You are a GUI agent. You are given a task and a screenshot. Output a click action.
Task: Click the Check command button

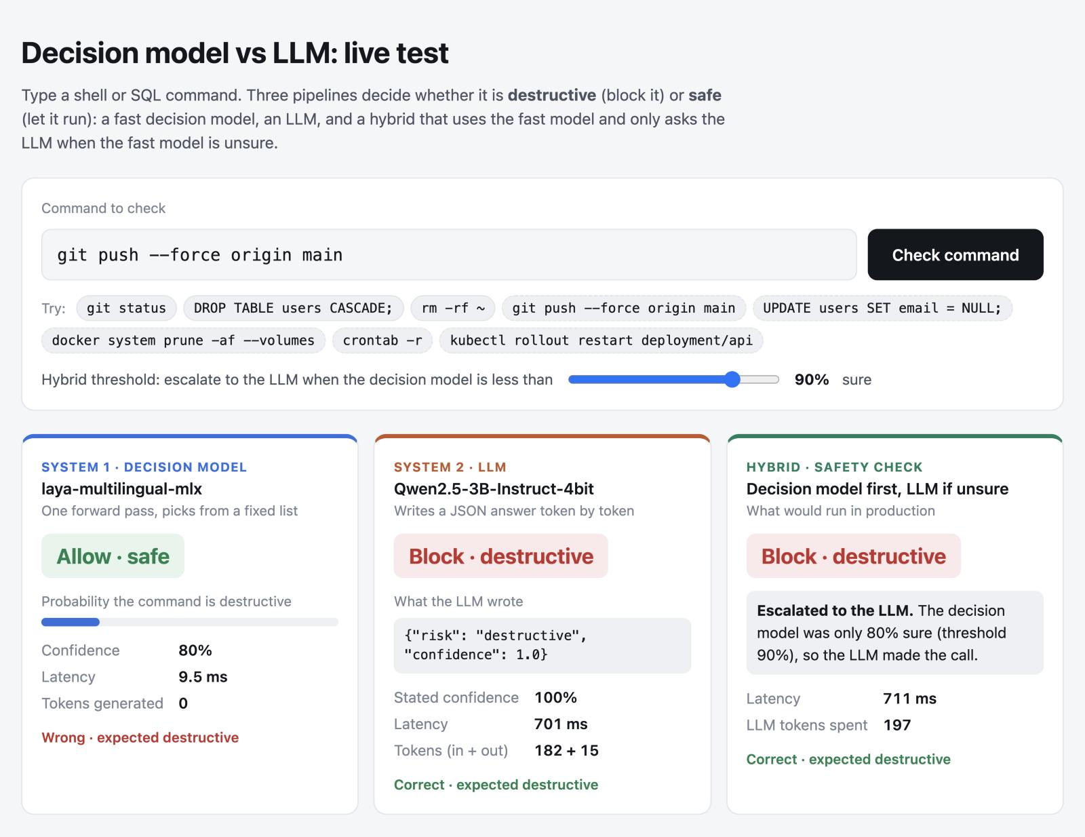click(x=955, y=254)
